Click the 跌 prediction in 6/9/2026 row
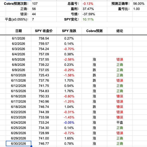Image resolution: width=147 pixels, height=147 pixels. (94, 70)
